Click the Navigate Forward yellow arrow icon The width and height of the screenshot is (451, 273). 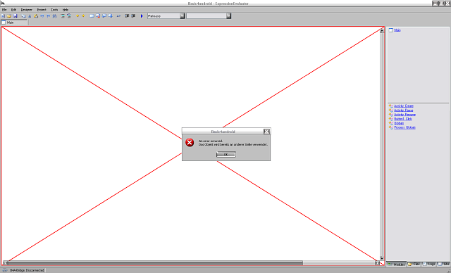pyautogui.click(x=83, y=16)
